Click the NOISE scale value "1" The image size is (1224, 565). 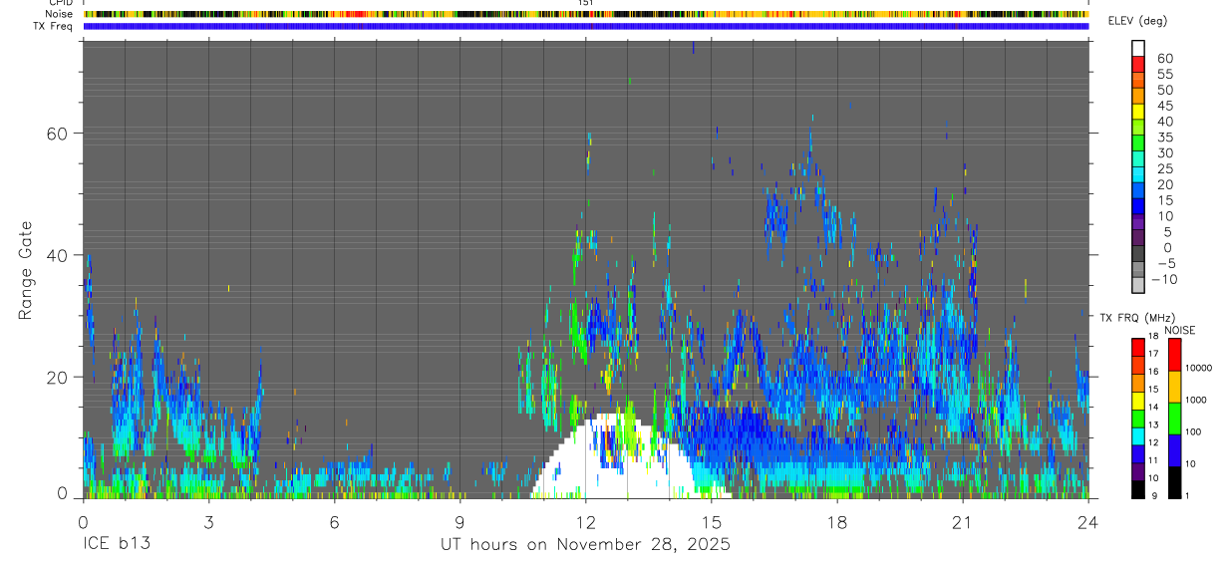coord(1188,495)
